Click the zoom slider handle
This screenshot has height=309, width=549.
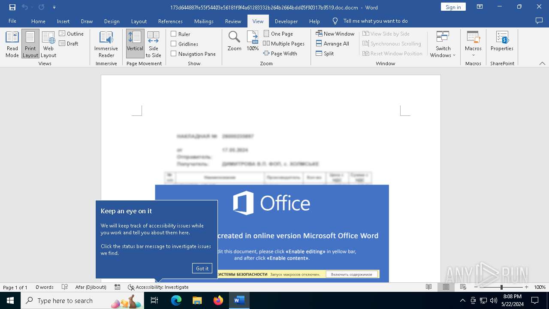pos(501,287)
